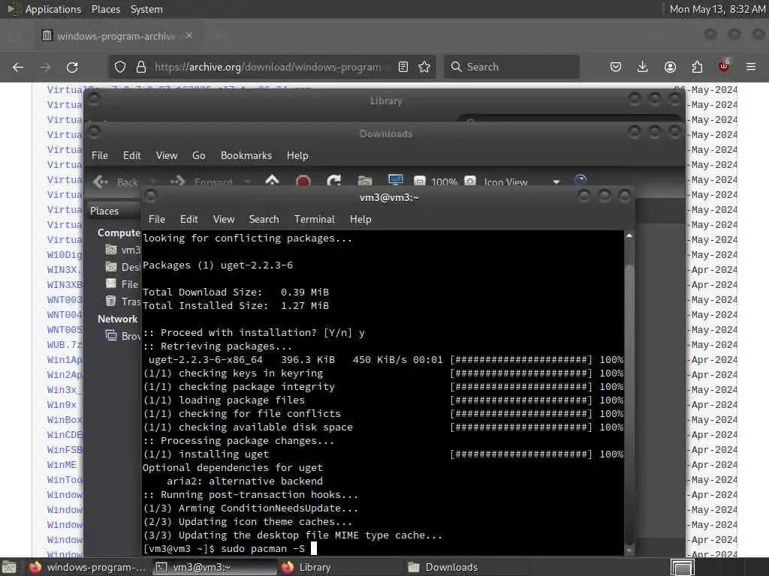The image size is (769, 576).
Task: Open the Win9x link on archive page
Action: coord(62,404)
